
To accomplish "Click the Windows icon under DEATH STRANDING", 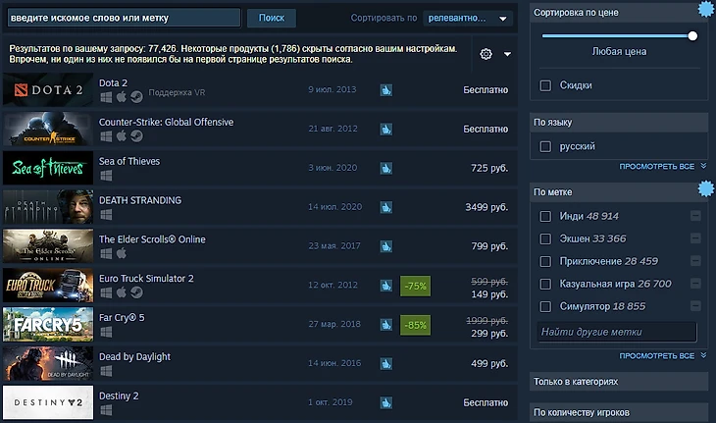I will click(106, 214).
